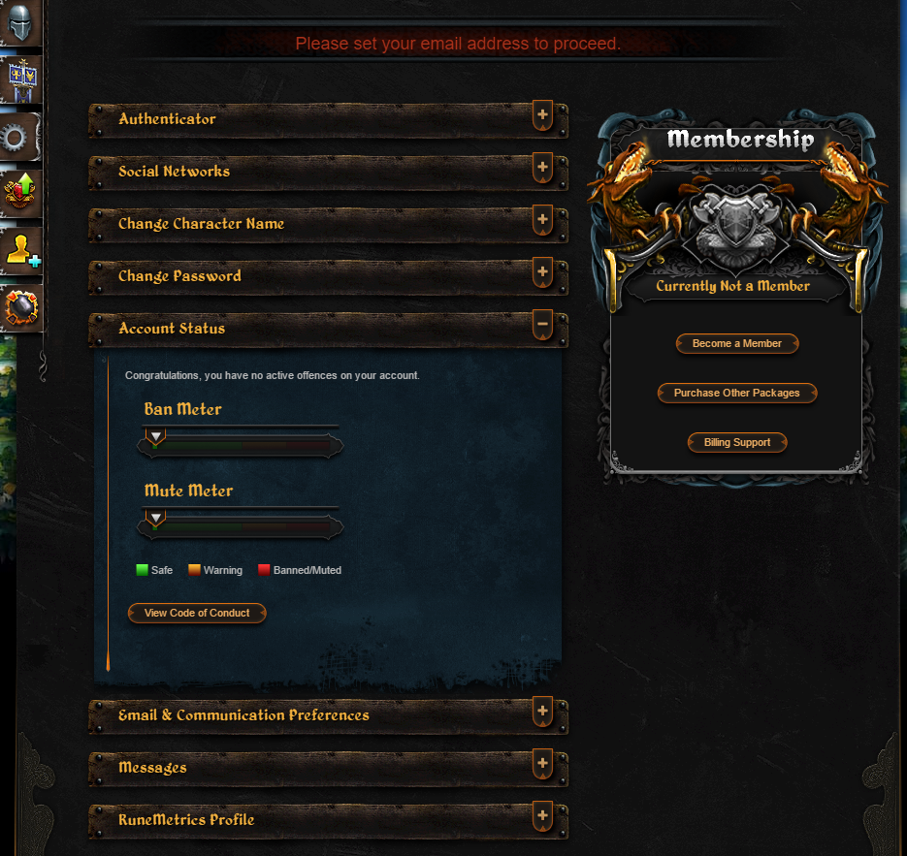Open the Email & Communication Preferences header
Image resolution: width=907 pixels, height=856 pixels.
328,715
